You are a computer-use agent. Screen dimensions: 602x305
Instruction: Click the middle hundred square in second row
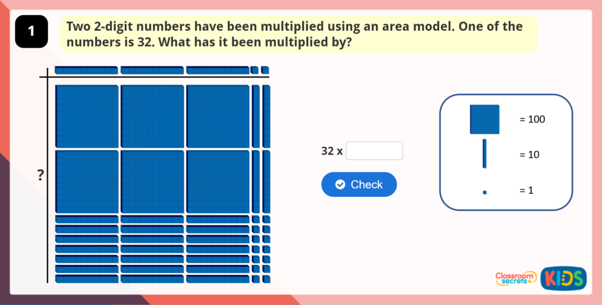point(153,181)
